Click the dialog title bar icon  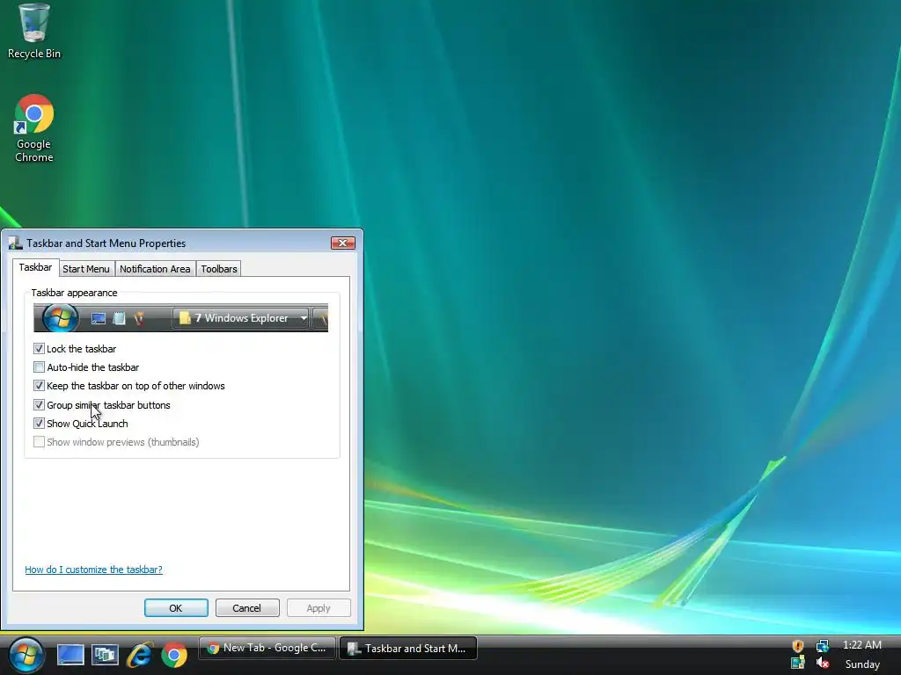pos(16,243)
